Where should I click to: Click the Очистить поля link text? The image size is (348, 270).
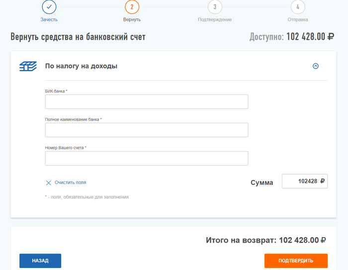coord(70,182)
